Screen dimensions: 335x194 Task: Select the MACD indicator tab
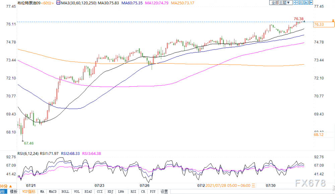coord(53,191)
